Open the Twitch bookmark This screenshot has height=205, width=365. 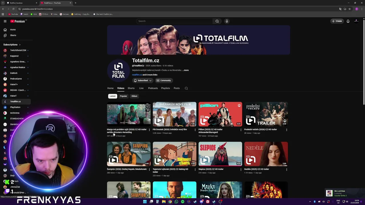tap(24, 14)
